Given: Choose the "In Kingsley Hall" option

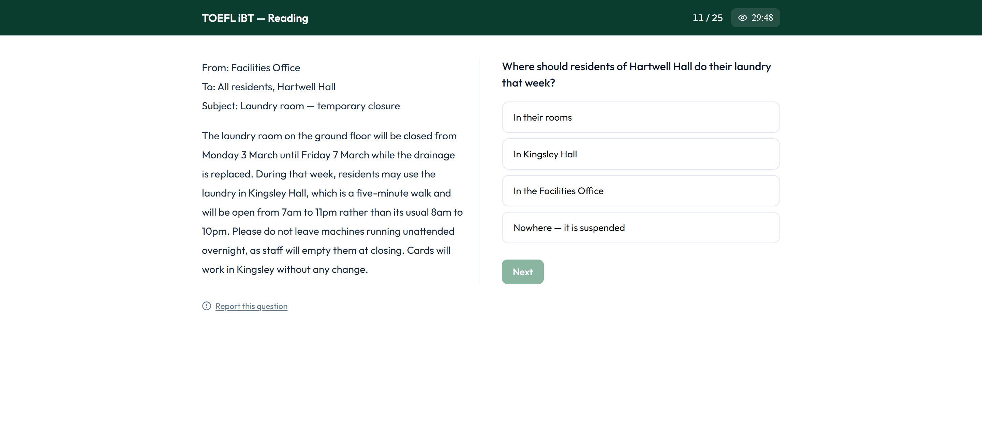Looking at the screenshot, I should coord(640,154).
